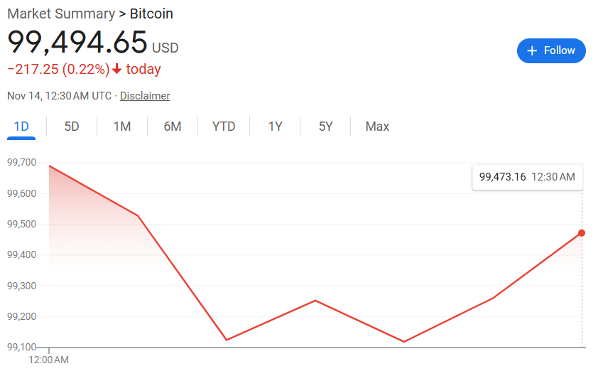Screen dimensions: 603x371
Task: Click the 99,473.16 price tooltip
Action: click(527, 177)
